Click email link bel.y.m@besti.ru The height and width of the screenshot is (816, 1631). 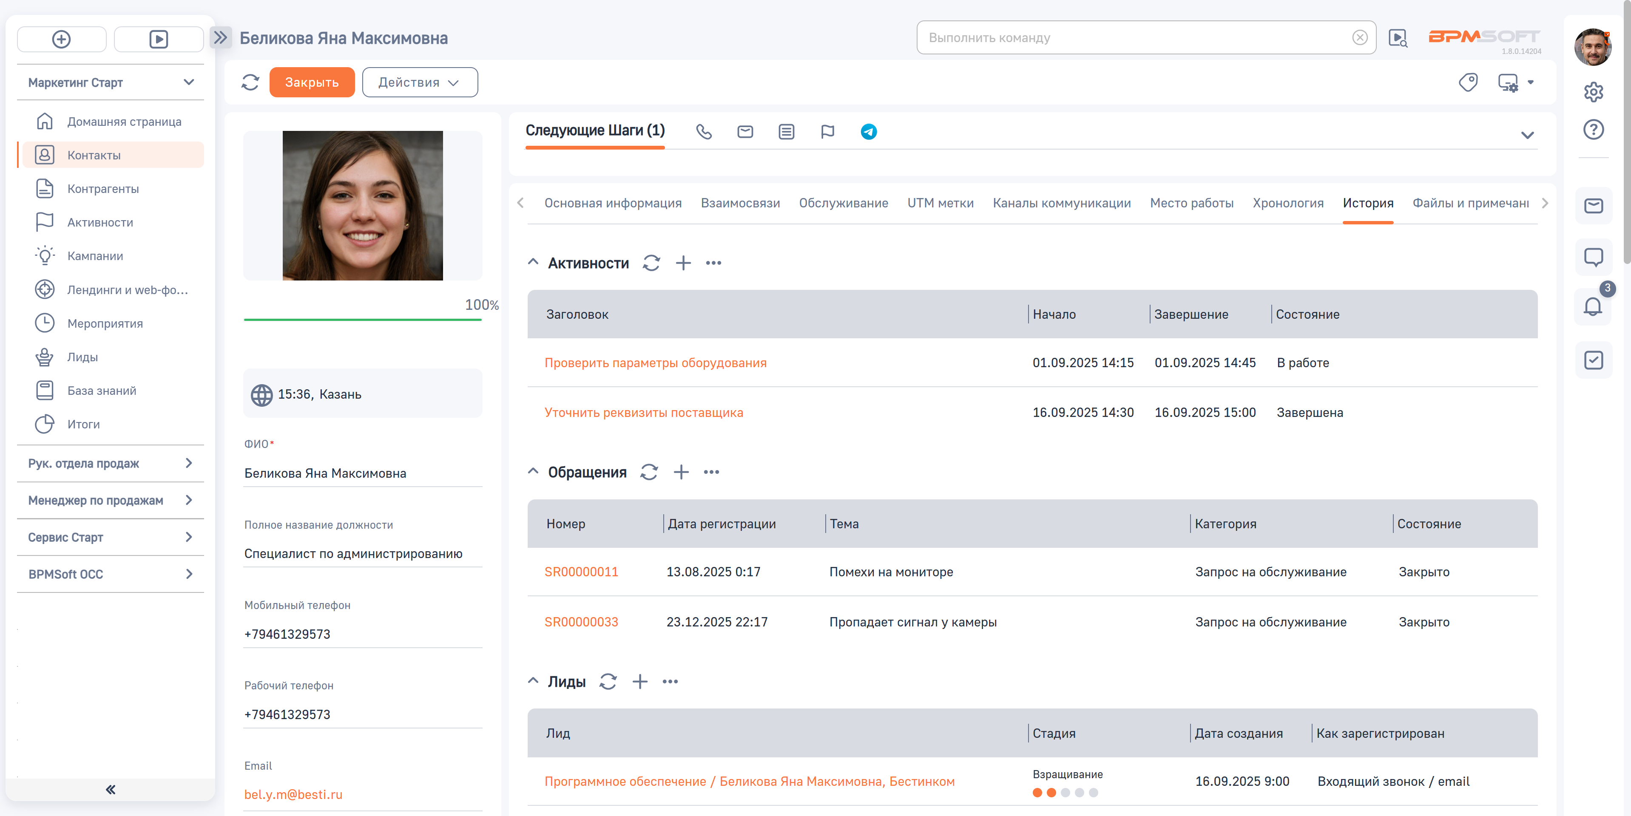click(x=293, y=794)
